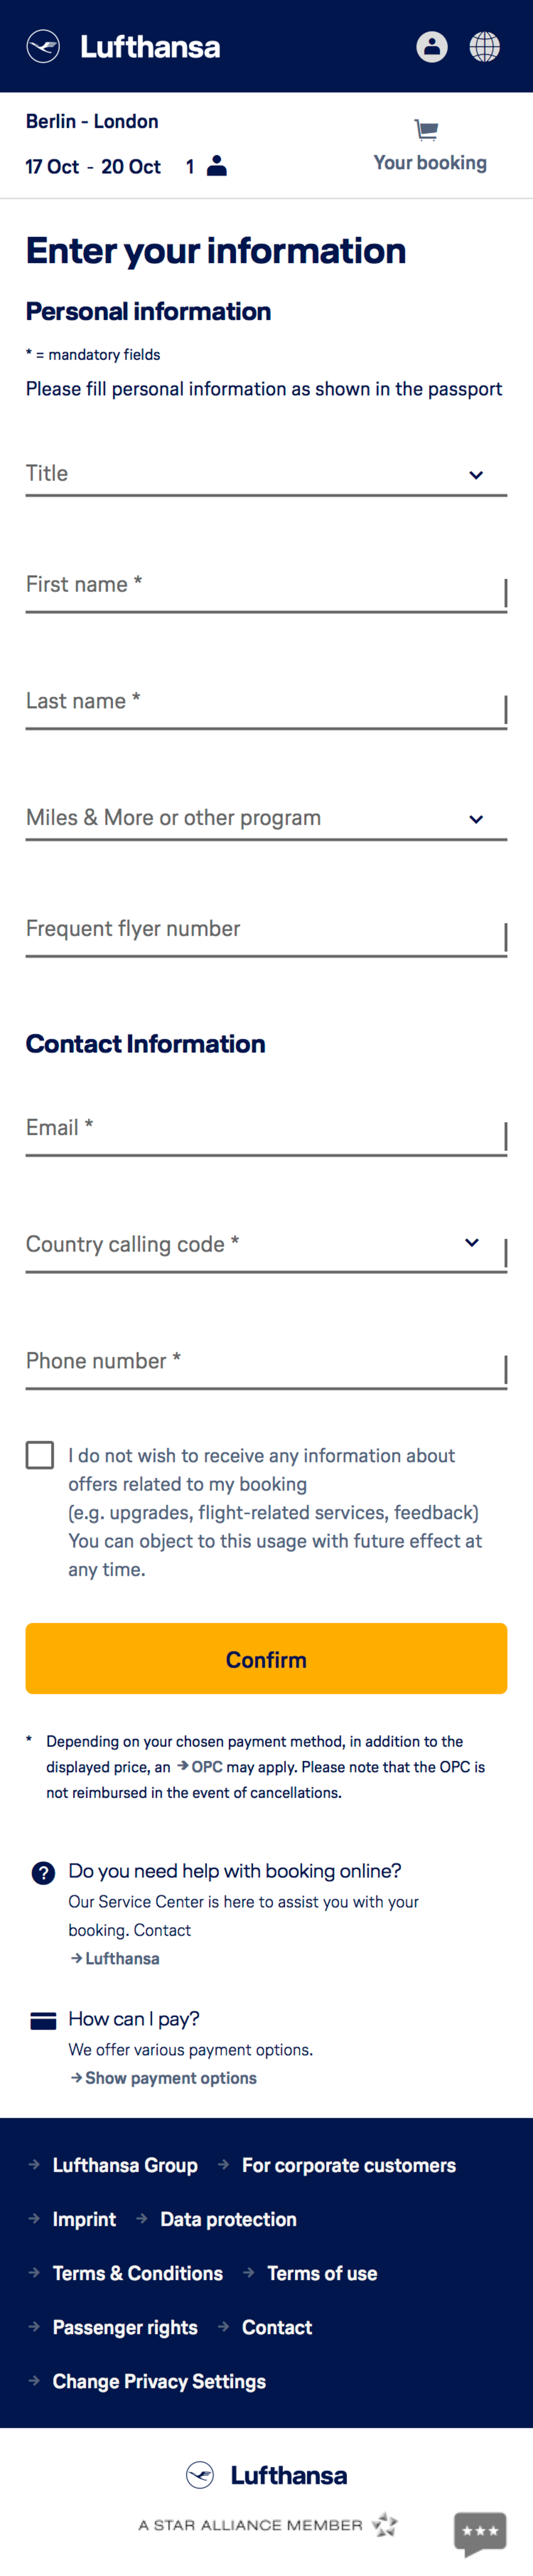Viewport: 533px width, 2576px height.
Task: Click the Email input field
Action: tap(266, 1127)
